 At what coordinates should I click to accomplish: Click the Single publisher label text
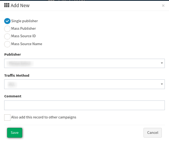pyautogui.click(x=24, y=21)
